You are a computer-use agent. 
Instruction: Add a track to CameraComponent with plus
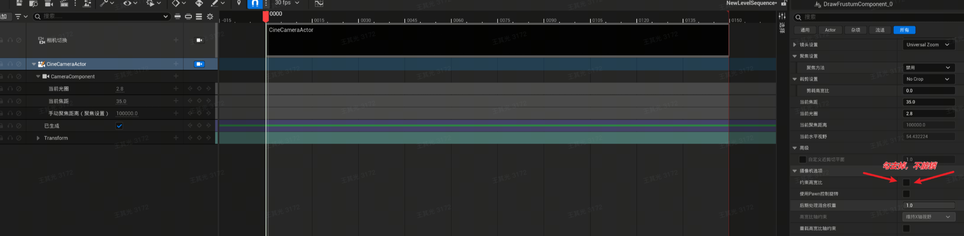[x=176, y=76]
